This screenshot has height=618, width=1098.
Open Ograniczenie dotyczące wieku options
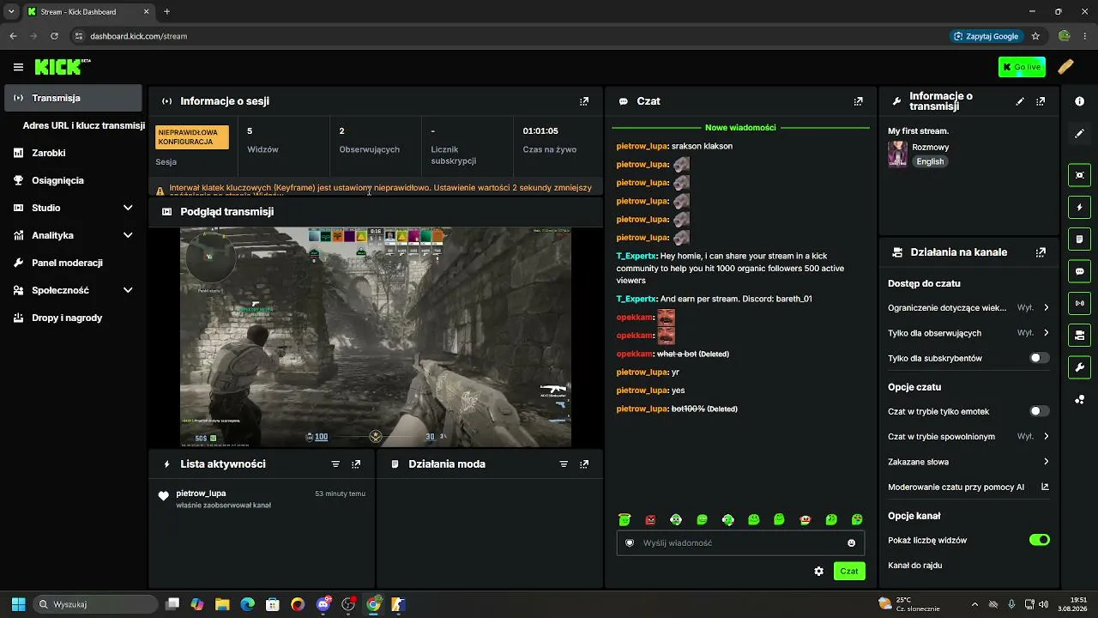tap(968, 307)
